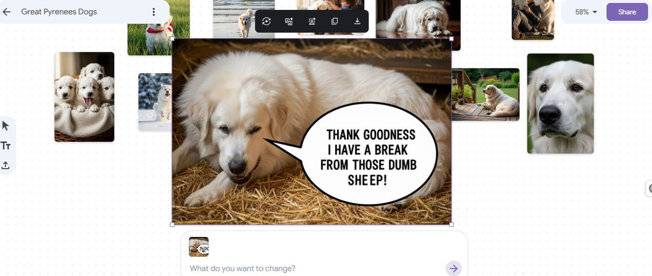
Task: Expand the 58% zoom dropdown
Action: (586, 12)
